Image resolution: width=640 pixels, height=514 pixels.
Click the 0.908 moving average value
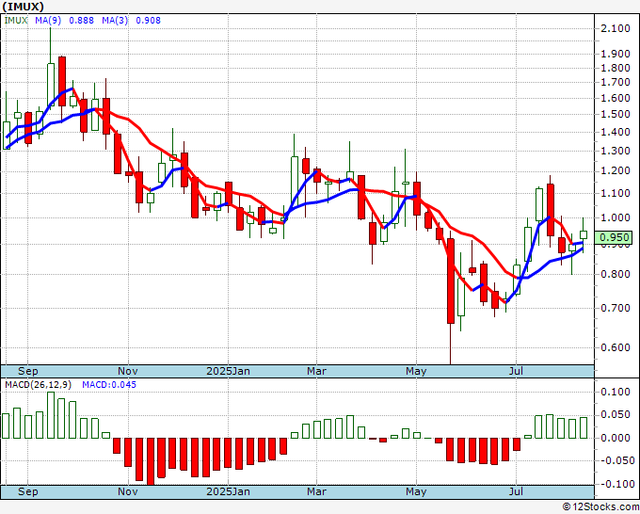[148, 21]
